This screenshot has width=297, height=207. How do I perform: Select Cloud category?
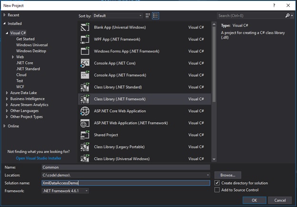[x=21, y=75]
